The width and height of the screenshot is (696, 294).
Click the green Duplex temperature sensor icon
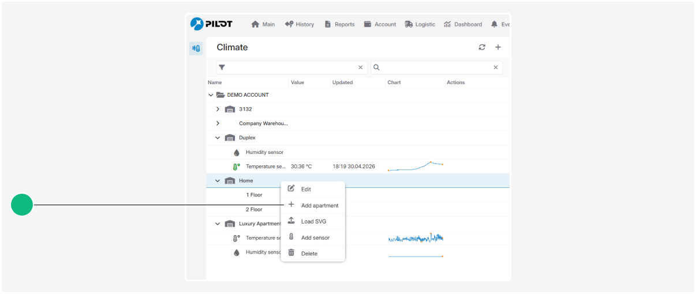click(237, 167)
